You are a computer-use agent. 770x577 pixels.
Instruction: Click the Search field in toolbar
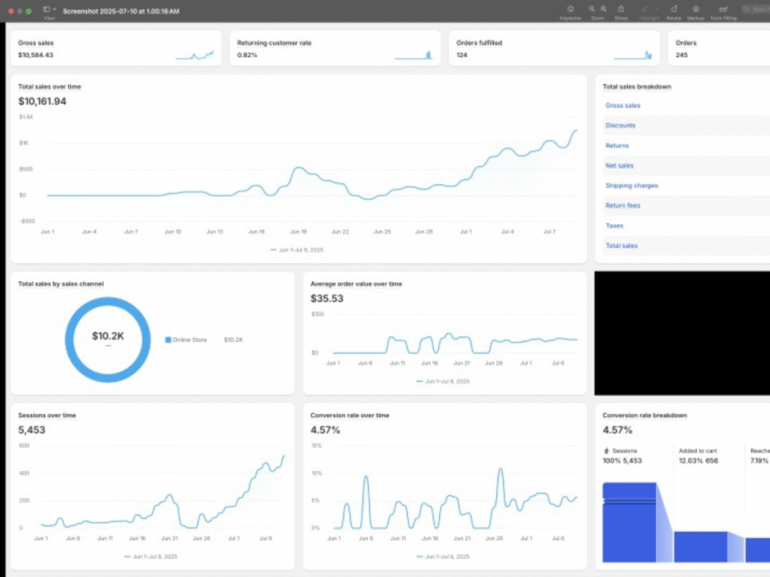point(755,9)
